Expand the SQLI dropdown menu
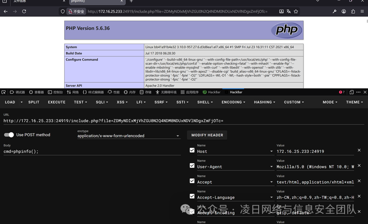 tap(102, 102)
